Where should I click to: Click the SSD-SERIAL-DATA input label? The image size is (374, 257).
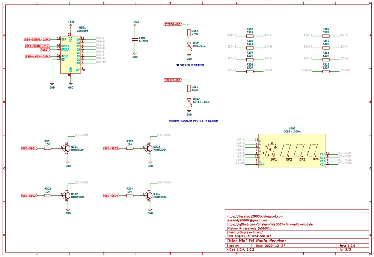pyautogui.click(x=37, y=39)
